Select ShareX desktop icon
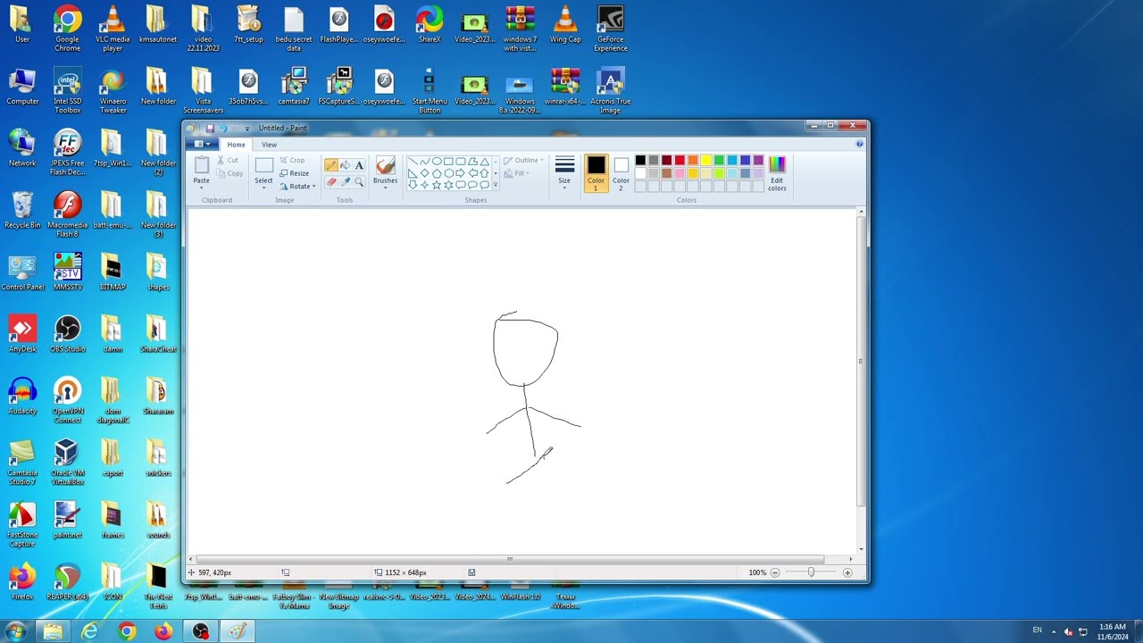 point(430,24)
